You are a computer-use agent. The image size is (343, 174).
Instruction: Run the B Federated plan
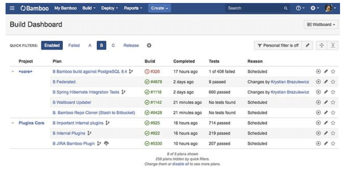pyautogui.click(x=318, y=82)
